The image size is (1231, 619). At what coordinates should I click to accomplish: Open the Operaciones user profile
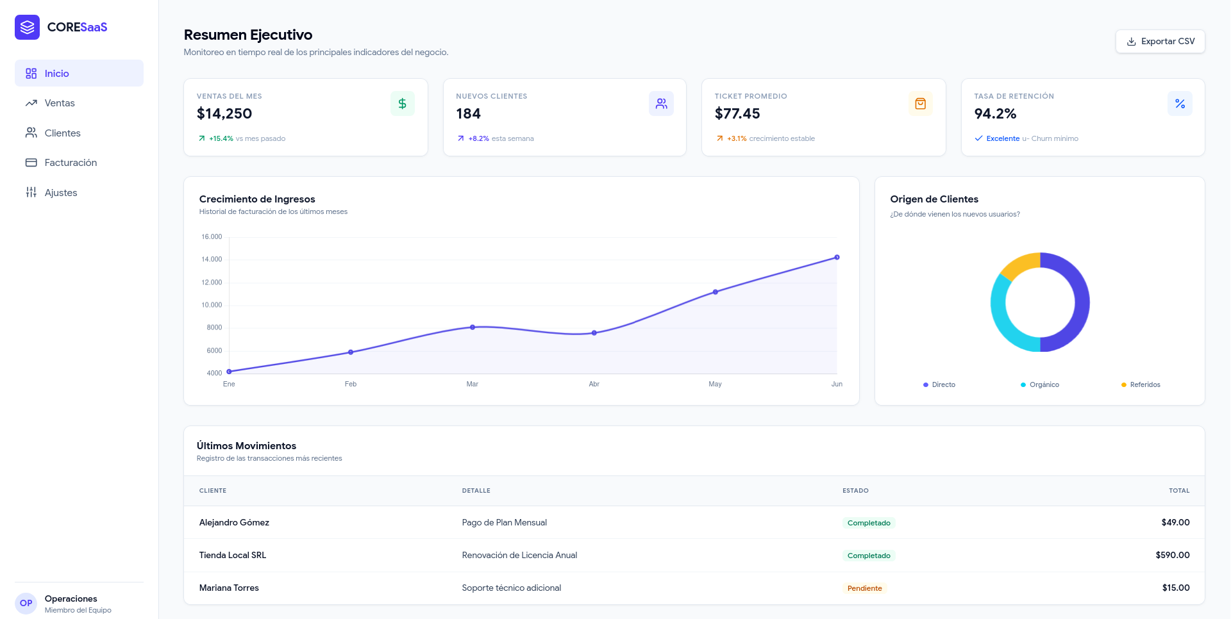79,603
